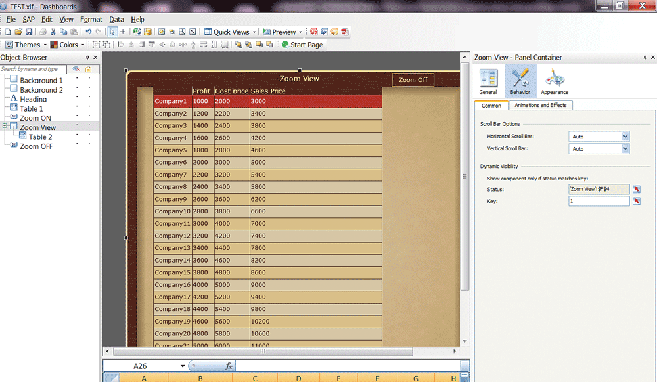The height and width of the screenshot is (382, 657).
Task: Switch to Animations and Effects tab
Action: (x=541, y=105)
